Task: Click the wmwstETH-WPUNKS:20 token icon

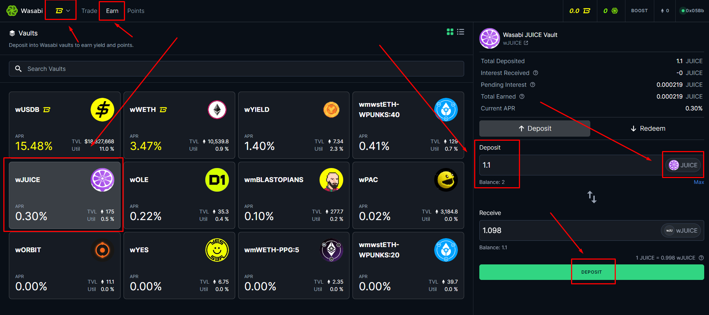Action: (446, 250)
